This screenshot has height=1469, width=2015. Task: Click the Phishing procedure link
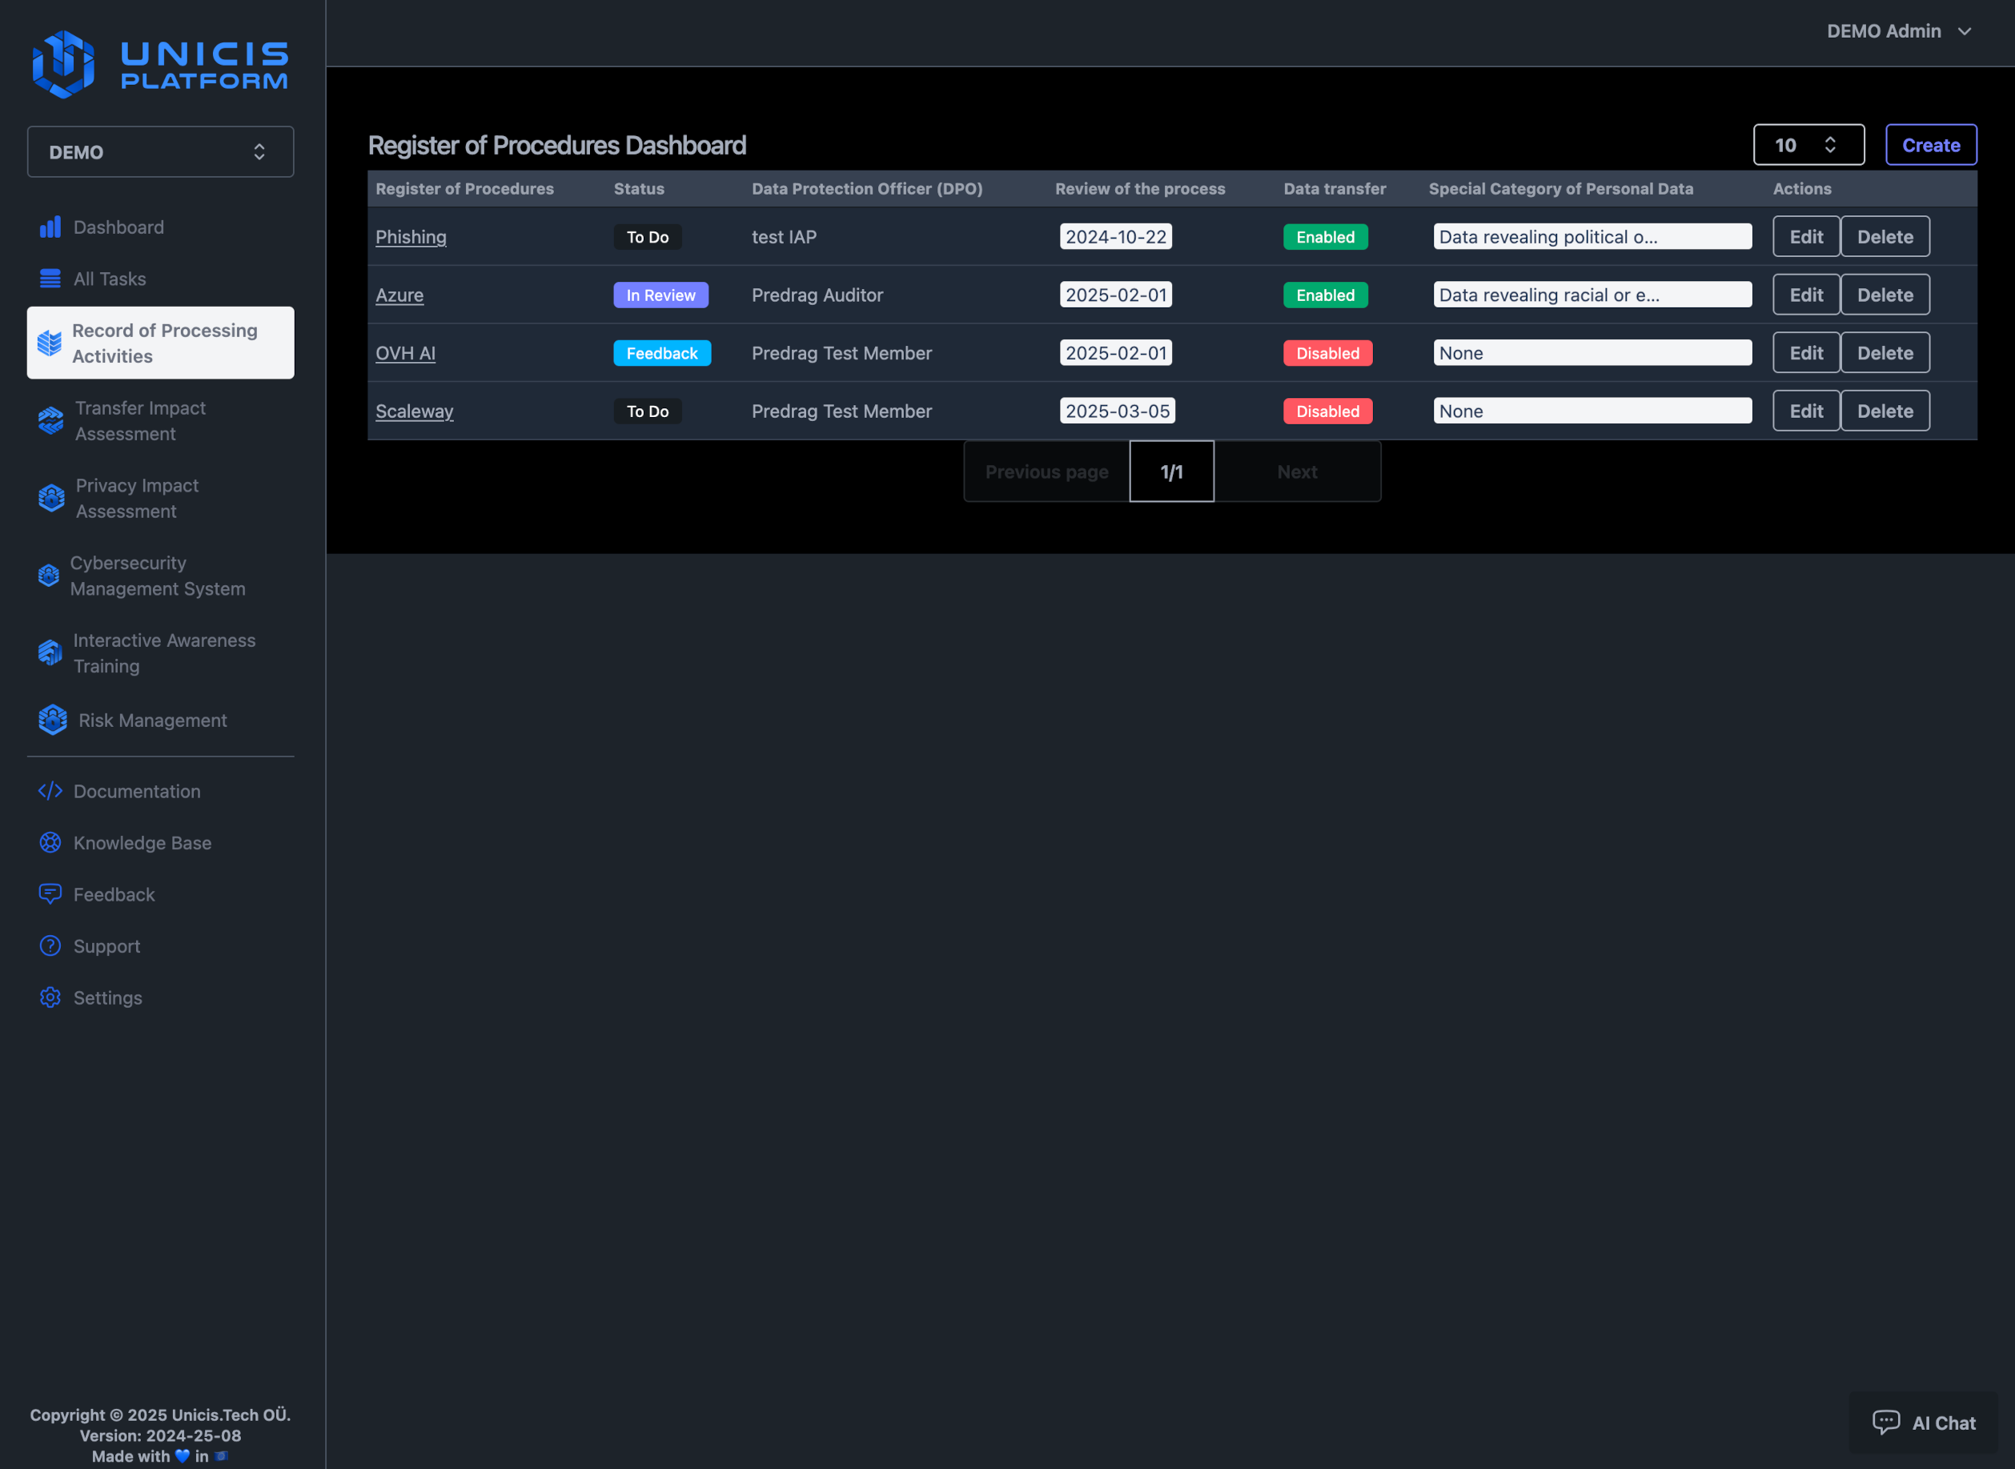[x=410, y=236]
